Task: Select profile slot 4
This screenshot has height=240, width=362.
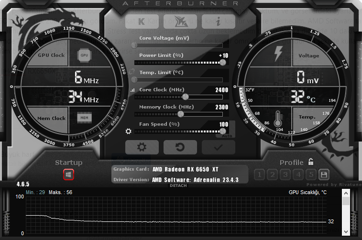Action: coord(298,175)
